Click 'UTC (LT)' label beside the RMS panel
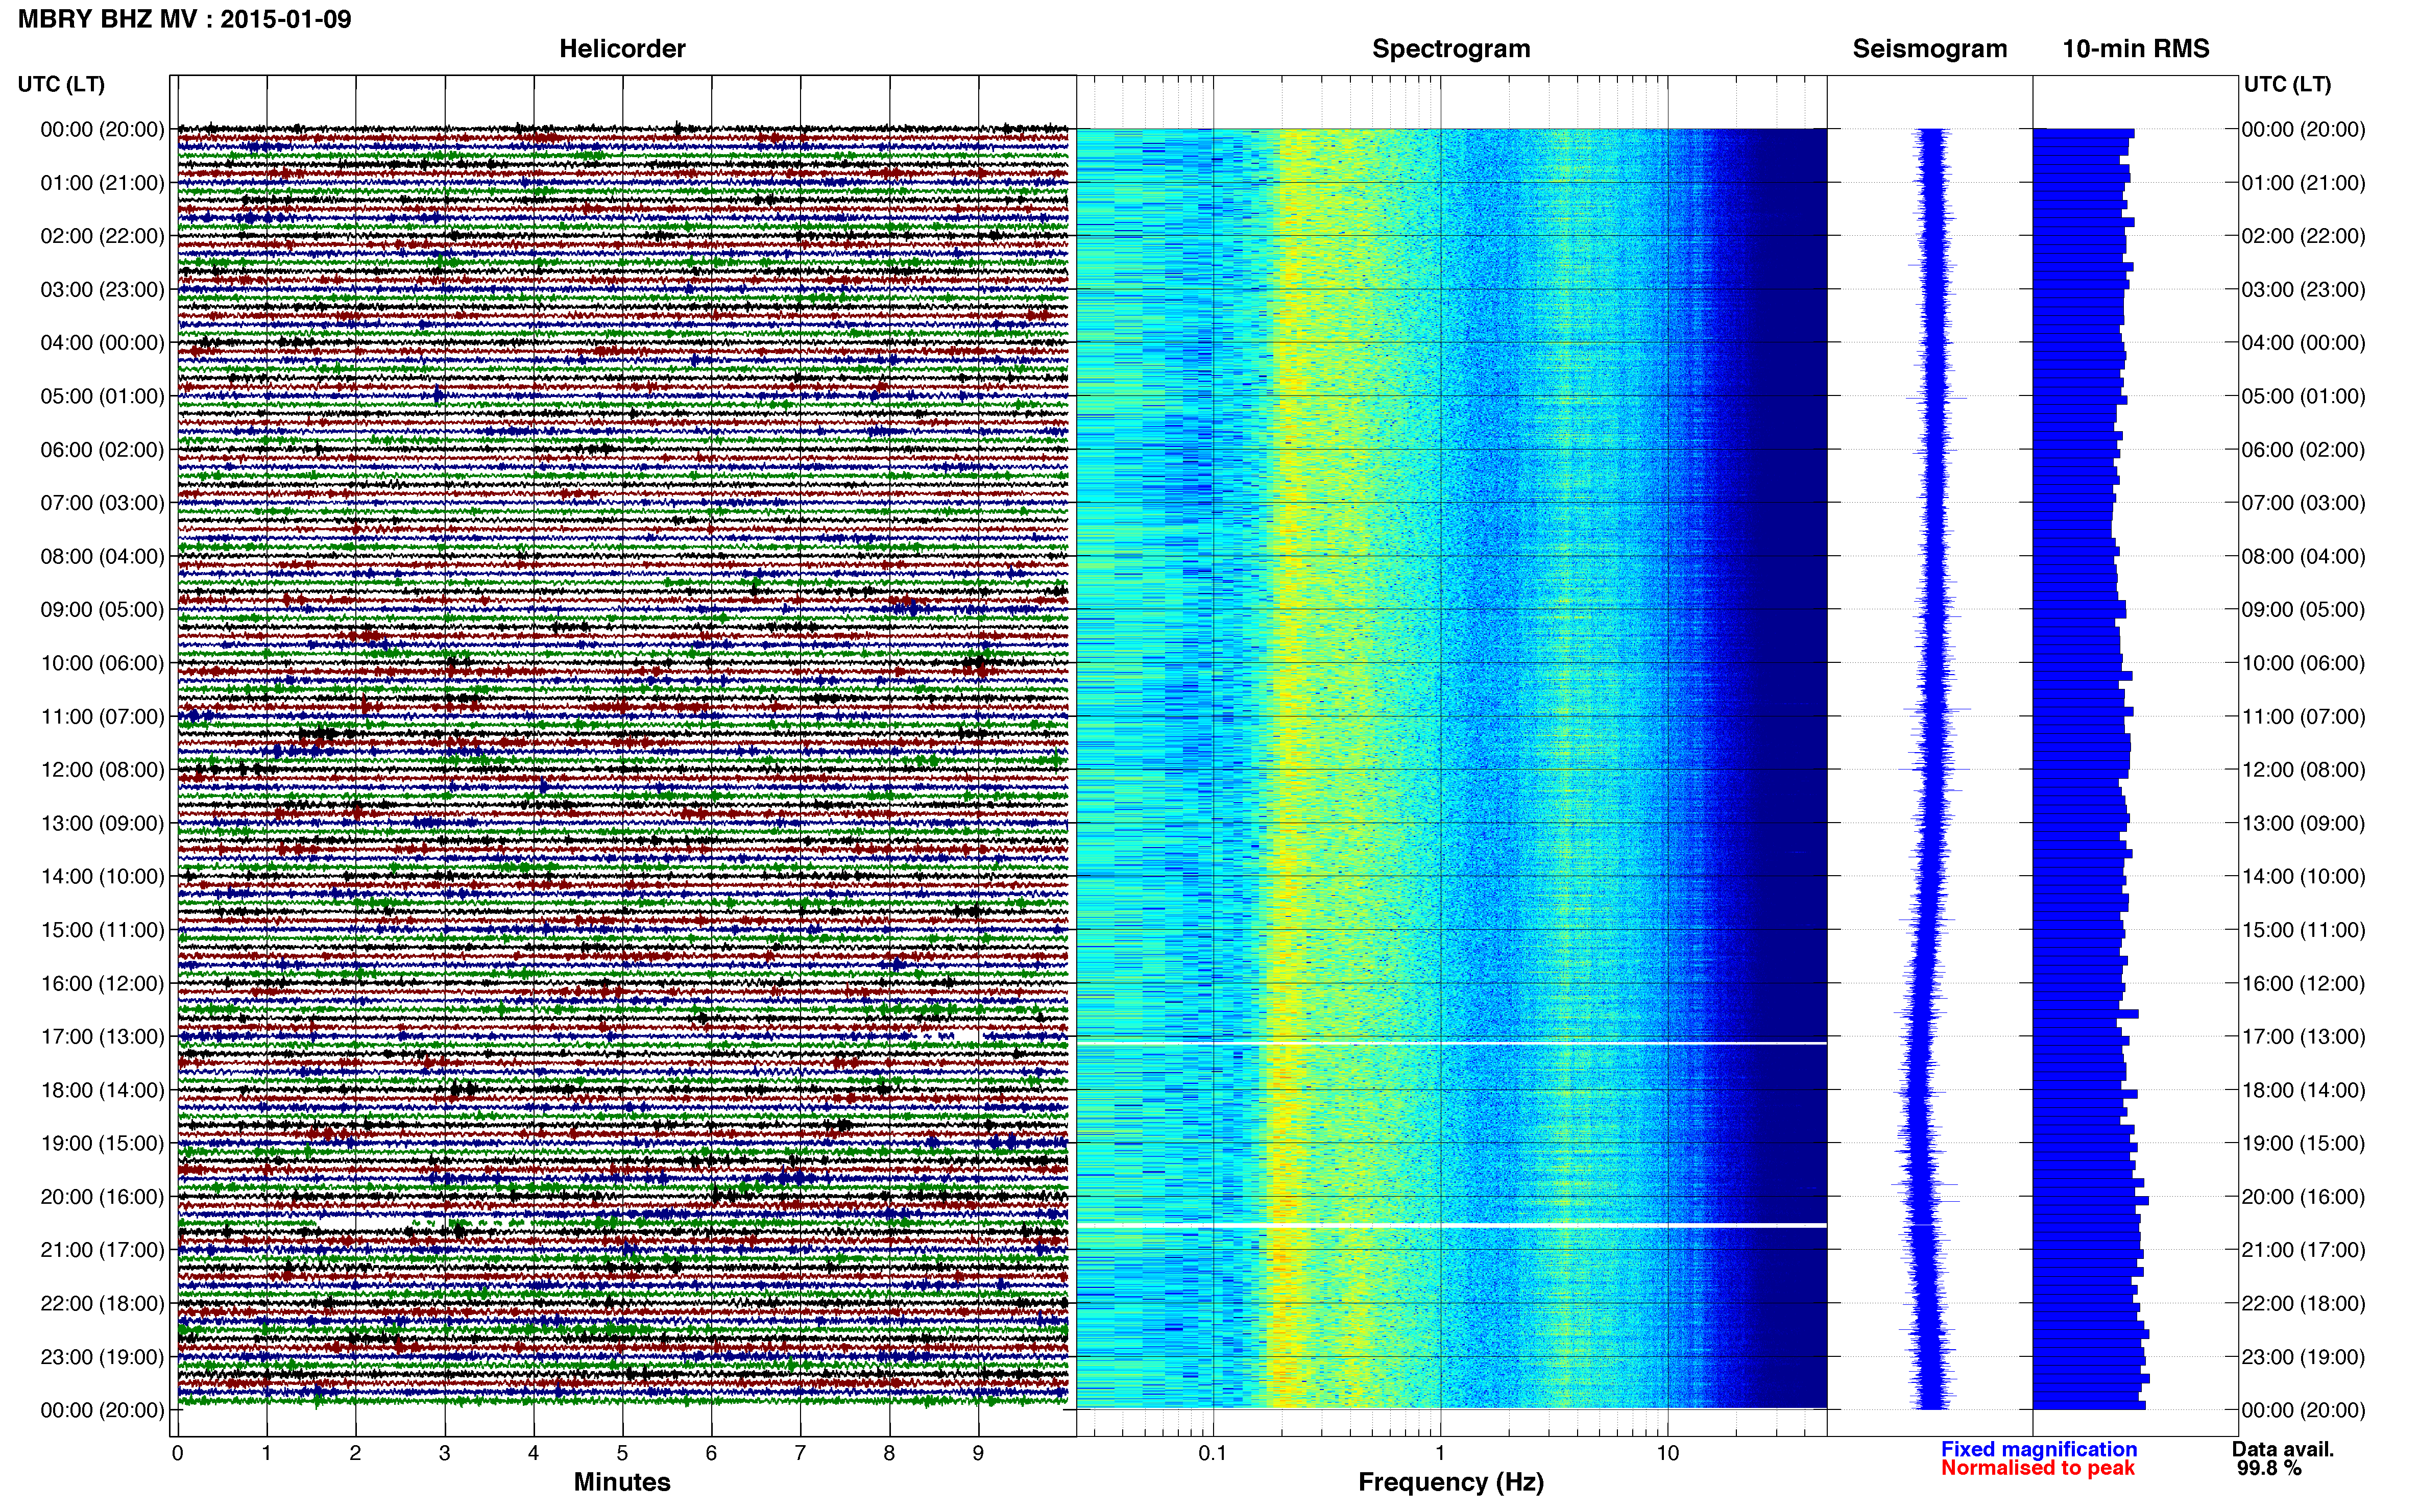 point(2287,84)
